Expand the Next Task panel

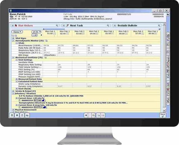pos(64,26)
